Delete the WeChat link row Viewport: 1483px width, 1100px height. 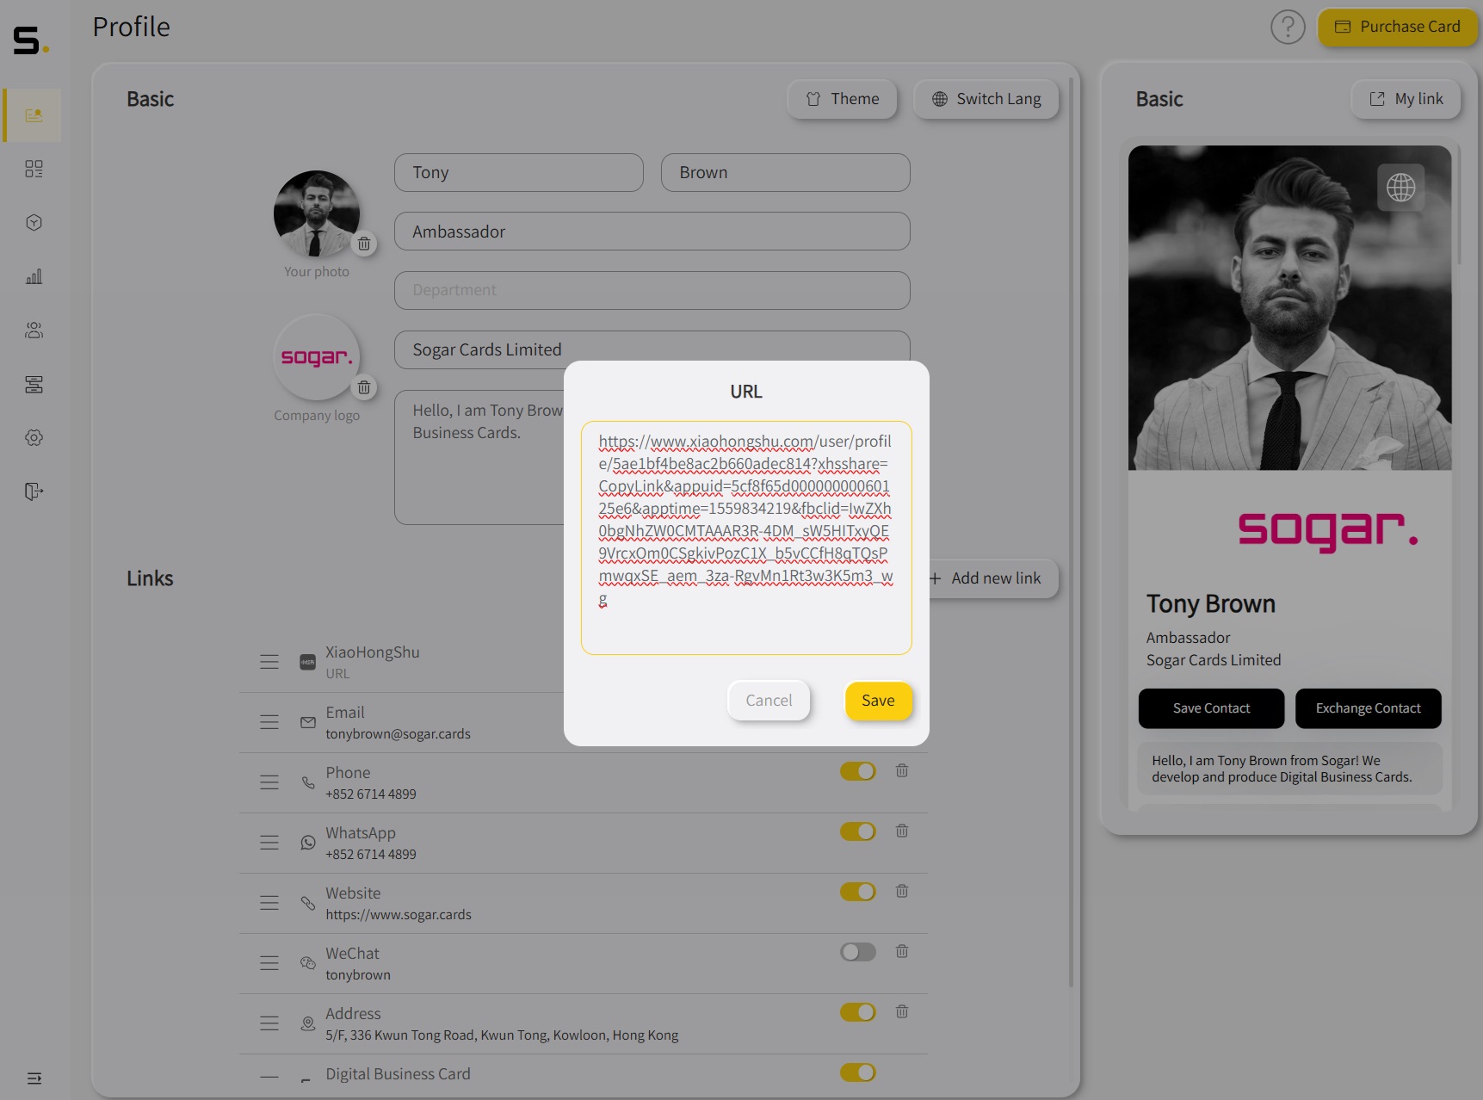click(x=902, y=951)
